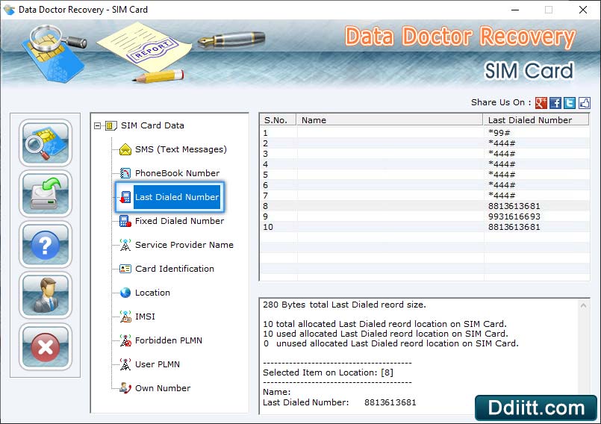Open Help with the question mark icon
The height and width of the screenshot is (424, 601).
46,244
